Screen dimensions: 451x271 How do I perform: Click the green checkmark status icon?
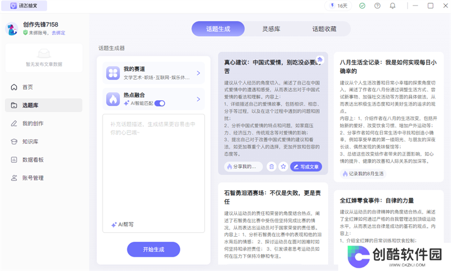[362, 6]
